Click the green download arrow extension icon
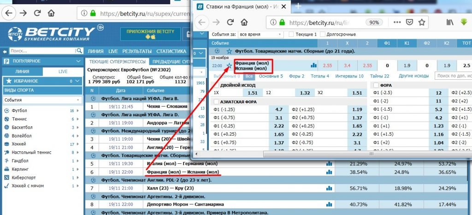 pyautogui.click(x=464, y=22)
